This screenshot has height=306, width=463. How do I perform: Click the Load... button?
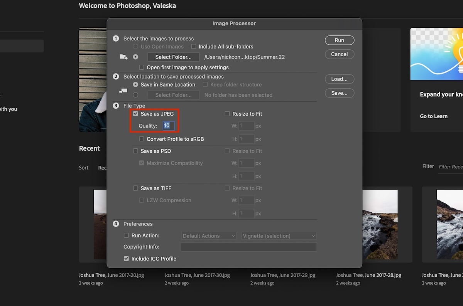click(x=339, y=79)
